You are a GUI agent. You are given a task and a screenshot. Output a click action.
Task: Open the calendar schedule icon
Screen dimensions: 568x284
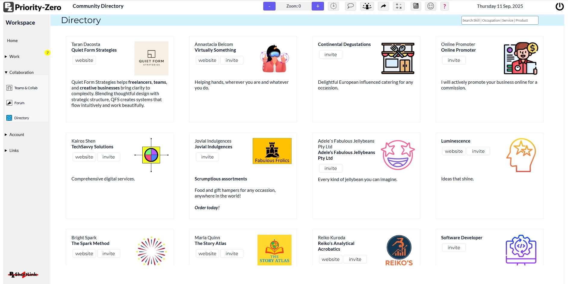click(x=416, y=6)
